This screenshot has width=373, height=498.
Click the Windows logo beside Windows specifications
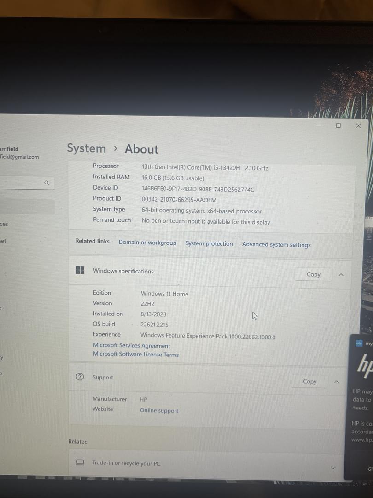(80, 271)
